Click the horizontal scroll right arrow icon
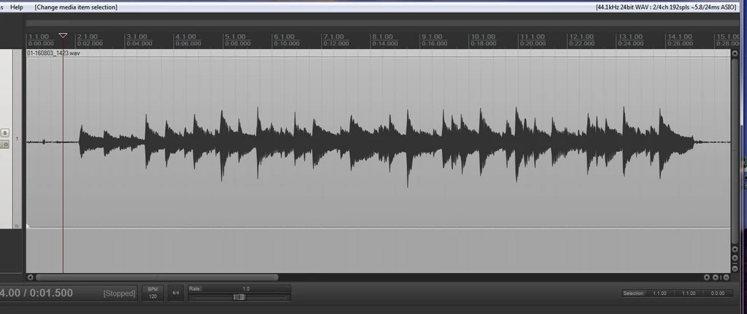 tap(707, 277)
